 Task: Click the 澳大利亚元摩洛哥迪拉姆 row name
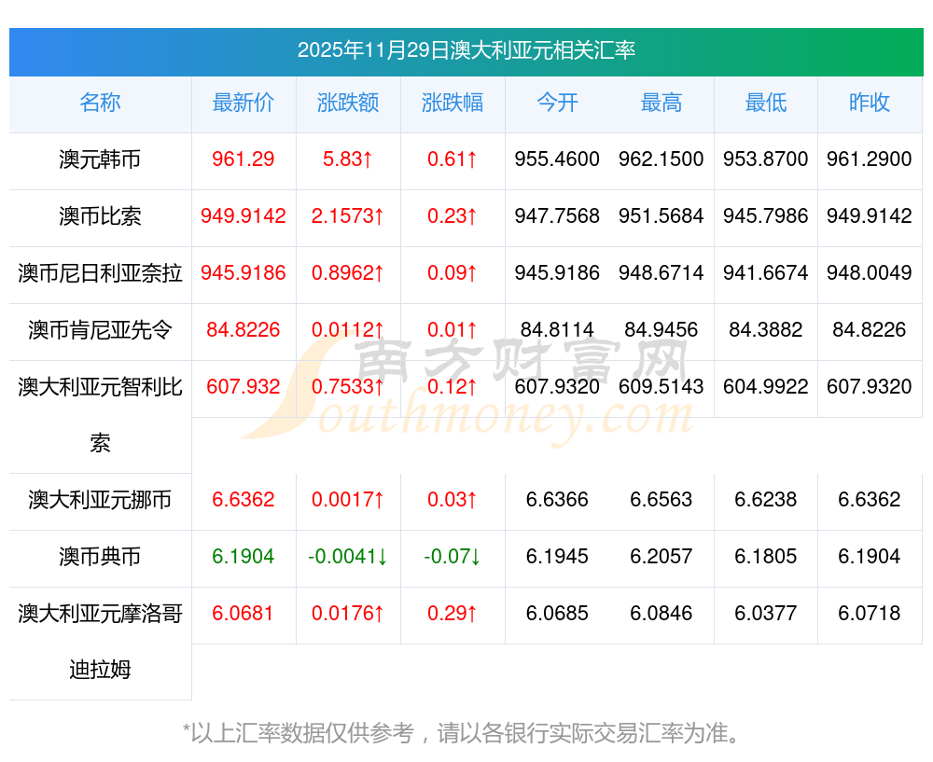(100, 642)
